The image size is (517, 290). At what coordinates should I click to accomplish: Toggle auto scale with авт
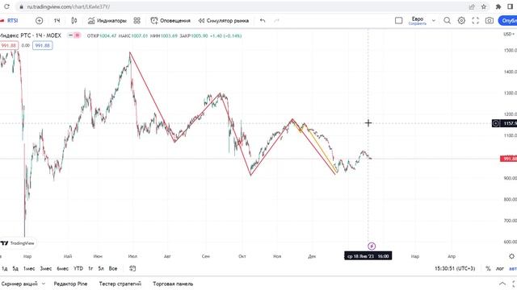513,268
